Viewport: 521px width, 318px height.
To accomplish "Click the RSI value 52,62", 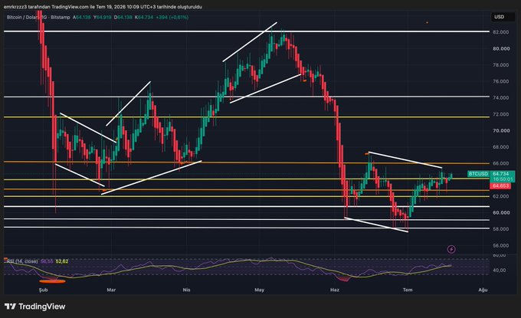I will click(62, 261).
